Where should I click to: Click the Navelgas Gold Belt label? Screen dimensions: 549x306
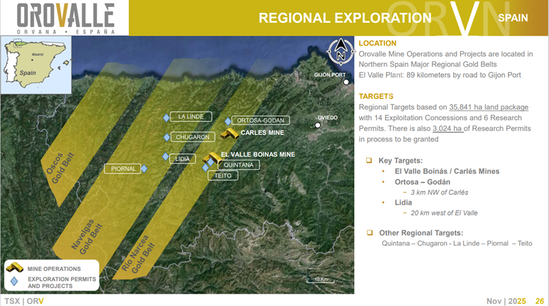pos(87,237)
